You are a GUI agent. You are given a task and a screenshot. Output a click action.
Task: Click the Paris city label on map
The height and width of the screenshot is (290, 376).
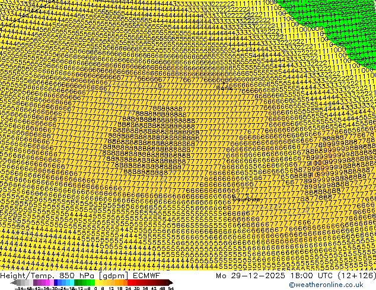224,88
